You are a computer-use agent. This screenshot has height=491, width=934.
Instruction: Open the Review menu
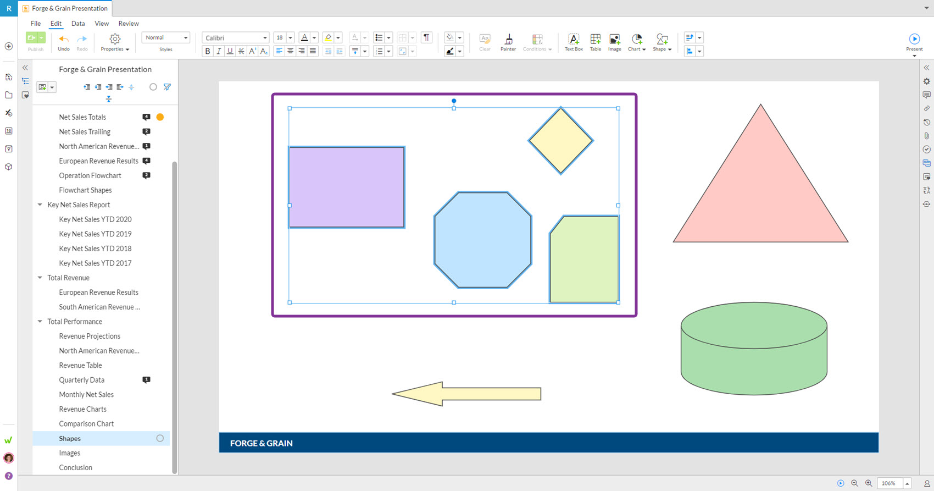tap(129, 24)
